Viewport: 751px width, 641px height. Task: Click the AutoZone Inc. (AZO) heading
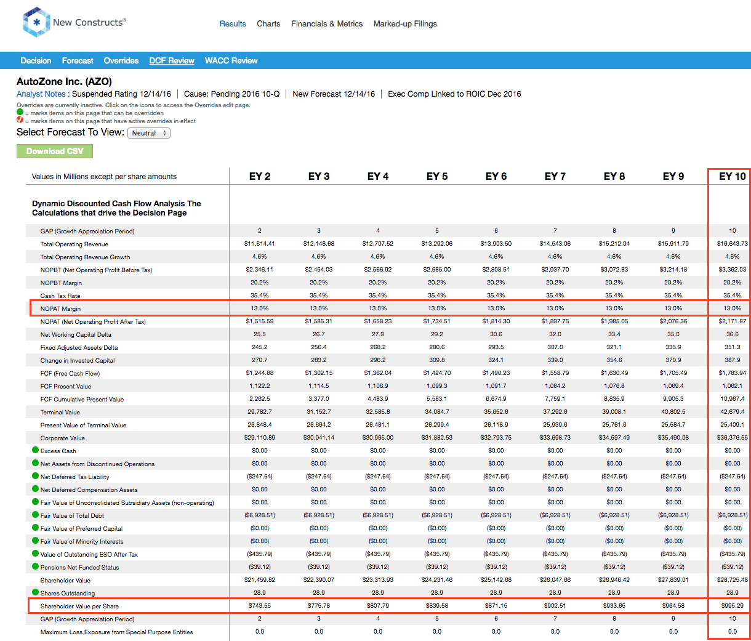64,81
